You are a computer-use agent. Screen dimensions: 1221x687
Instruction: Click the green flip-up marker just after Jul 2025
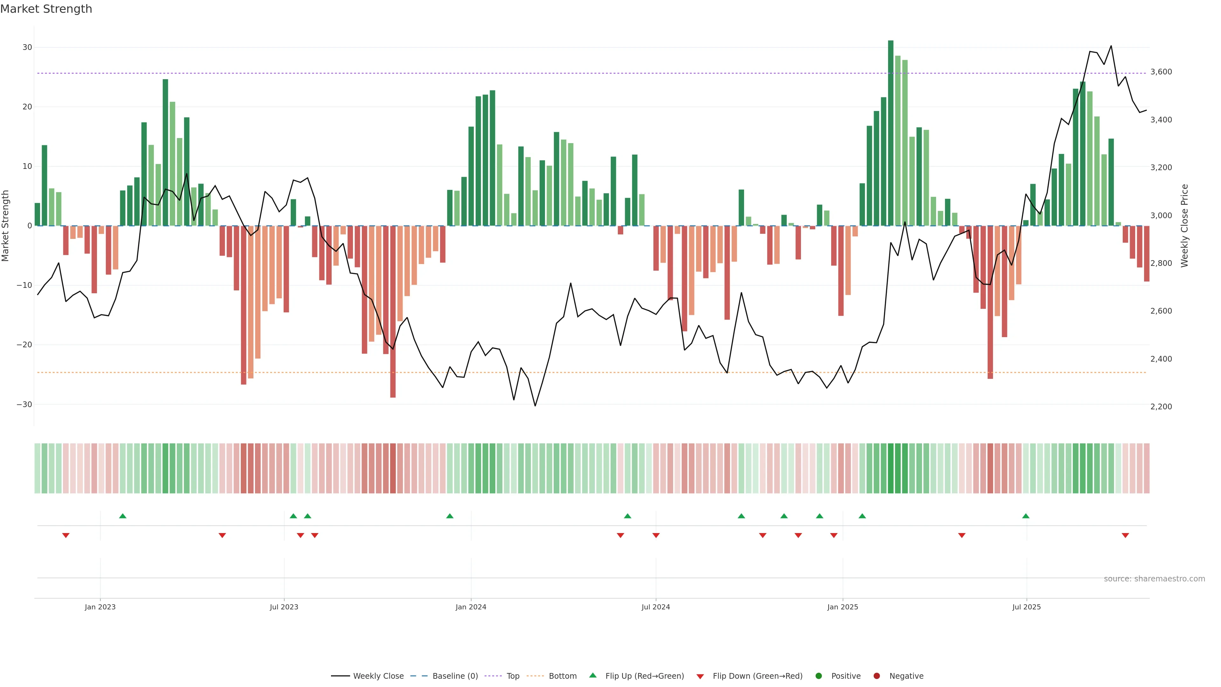[x=1026, y=516]
